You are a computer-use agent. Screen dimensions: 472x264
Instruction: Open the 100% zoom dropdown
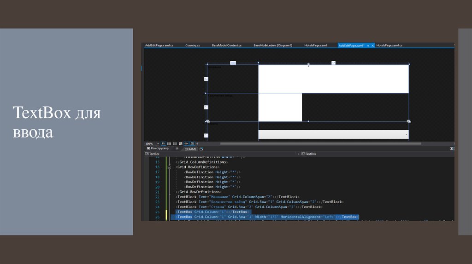[158, 143]
